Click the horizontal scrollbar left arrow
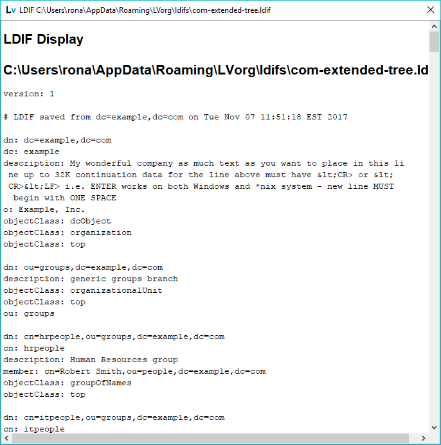The height and width of the screenshot is (445, 441). 6,438
